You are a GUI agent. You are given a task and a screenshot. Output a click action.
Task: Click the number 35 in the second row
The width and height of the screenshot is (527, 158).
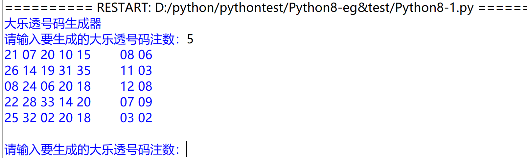click(x=84, y=71)
